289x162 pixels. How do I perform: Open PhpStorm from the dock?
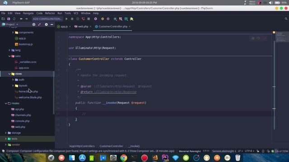pyautogui.click(x=165, y=157)
